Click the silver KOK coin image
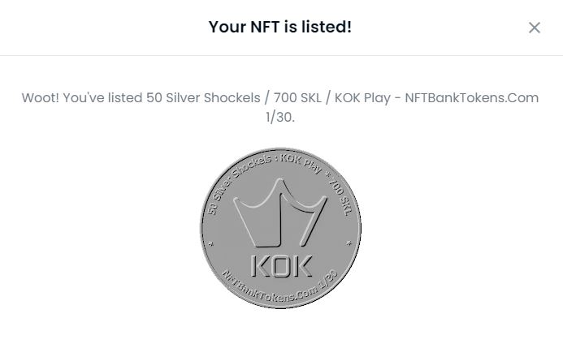563x348 pixels. (x=280, y=229)
